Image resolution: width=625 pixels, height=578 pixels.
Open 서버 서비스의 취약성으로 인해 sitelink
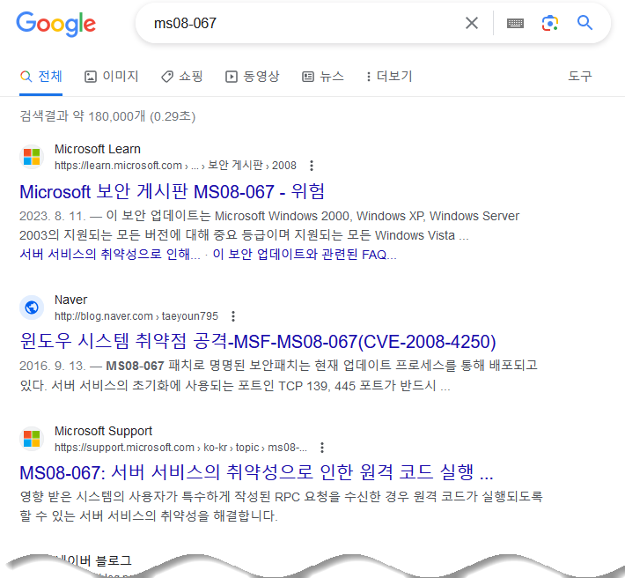[x=110, y=254]
